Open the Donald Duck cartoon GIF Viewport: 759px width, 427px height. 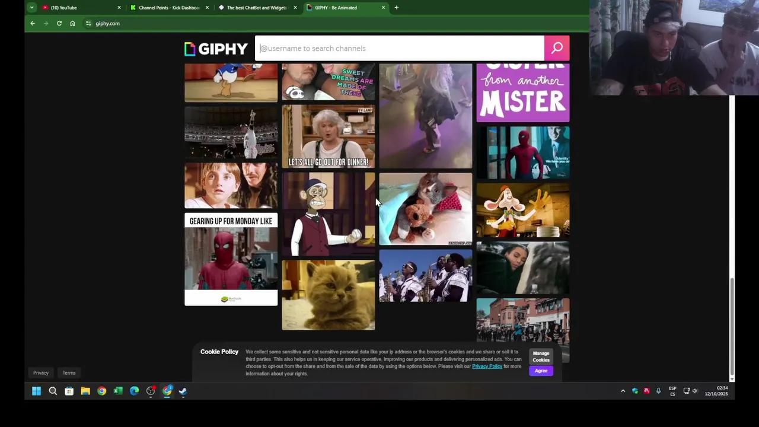coord(231,83)
